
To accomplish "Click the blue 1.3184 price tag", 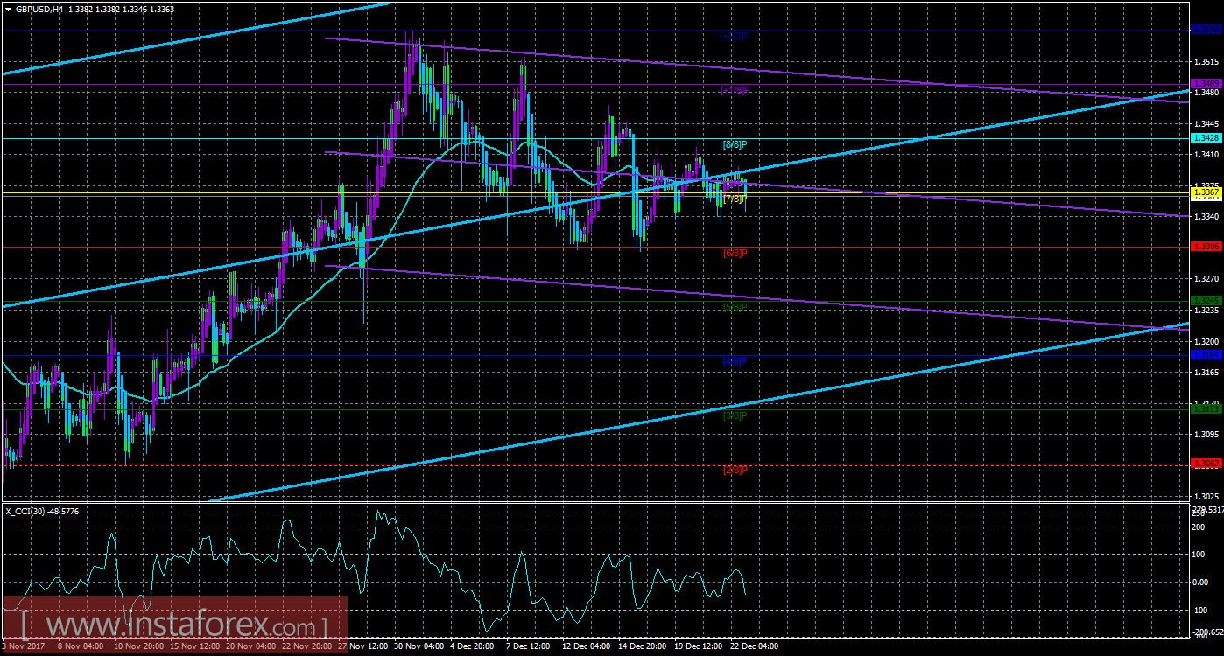I will [x=1206, y=355].
